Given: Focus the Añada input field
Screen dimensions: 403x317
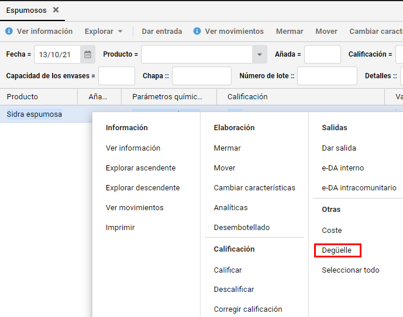Looking at the screenshot, I should [x=322, y=54].
